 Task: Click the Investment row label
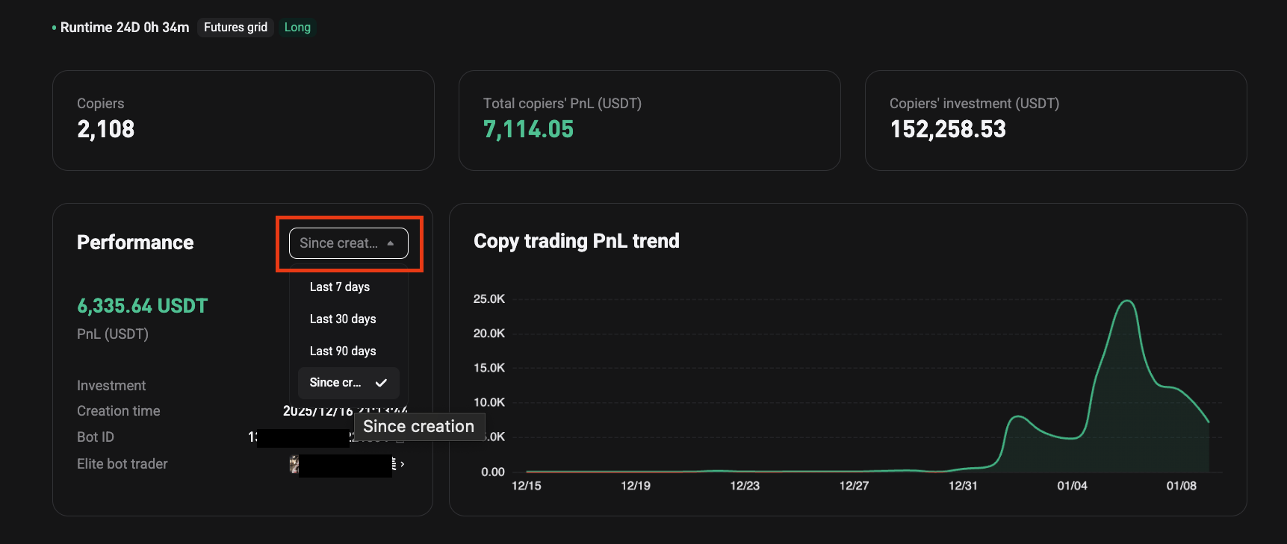point(111,386)
